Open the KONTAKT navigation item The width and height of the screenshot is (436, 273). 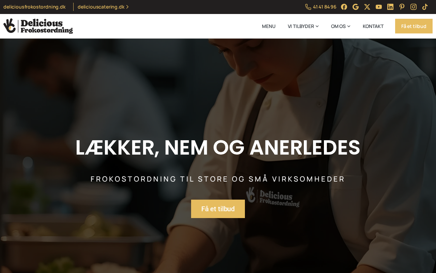pos(373,26)
